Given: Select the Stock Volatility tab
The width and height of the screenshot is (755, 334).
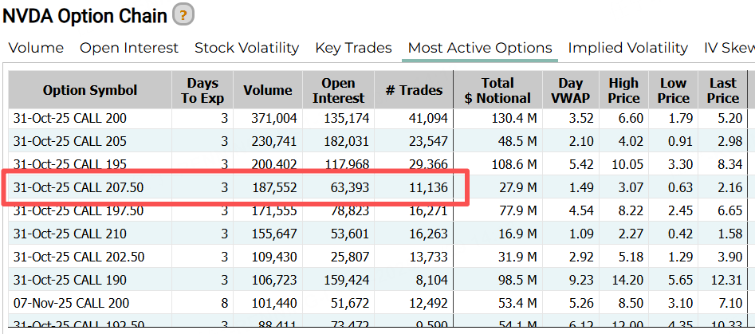Looking at the screenshot, I should 246,48.
